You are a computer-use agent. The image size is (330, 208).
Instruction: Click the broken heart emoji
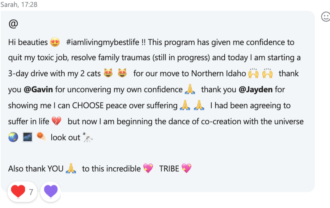[x=56, y=122]
